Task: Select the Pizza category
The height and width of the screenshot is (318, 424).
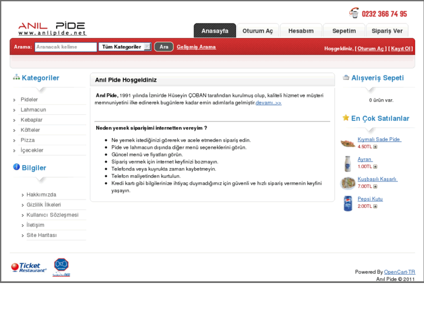Action: [27, 140]
